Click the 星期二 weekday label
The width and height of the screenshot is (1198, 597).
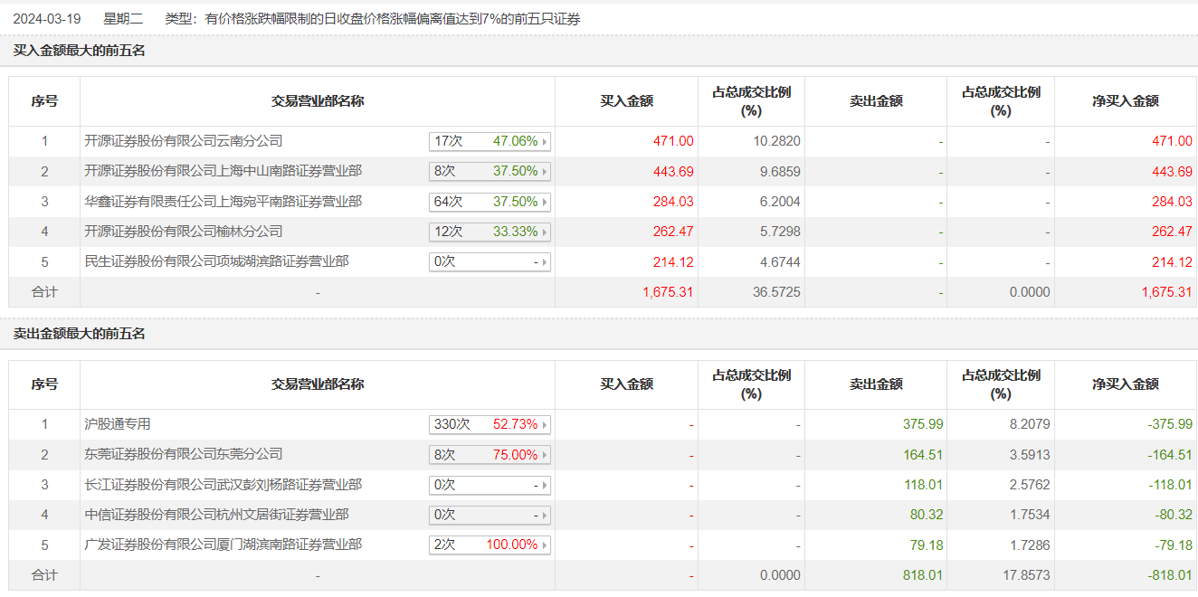click(123, 18)
